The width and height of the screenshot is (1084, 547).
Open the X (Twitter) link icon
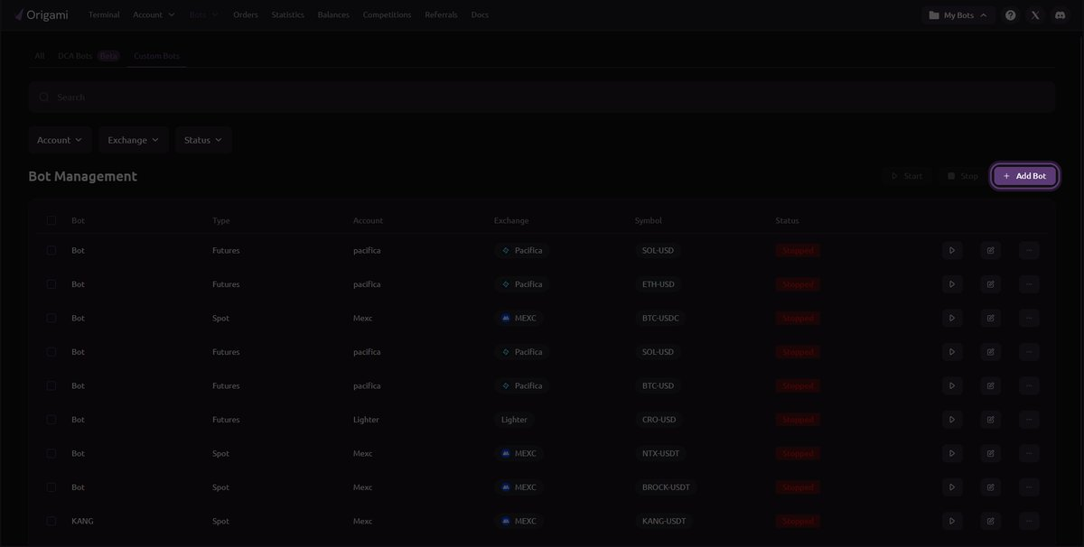click(1035, 15)
